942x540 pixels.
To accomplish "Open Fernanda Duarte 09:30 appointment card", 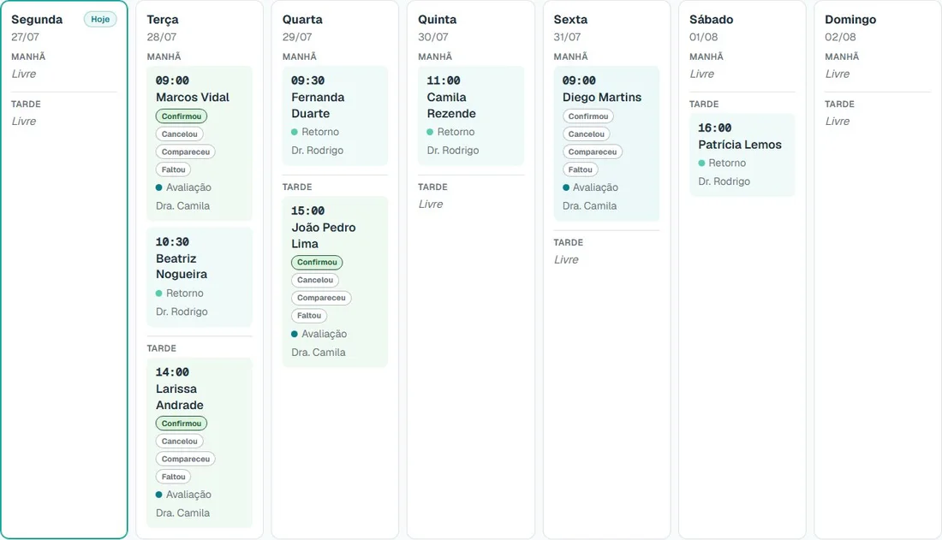I will click(335, 116).
